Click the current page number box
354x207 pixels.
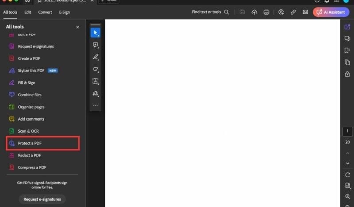click(347, 132)
